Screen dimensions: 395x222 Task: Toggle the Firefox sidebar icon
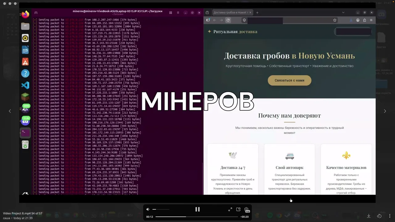(208, 20)
